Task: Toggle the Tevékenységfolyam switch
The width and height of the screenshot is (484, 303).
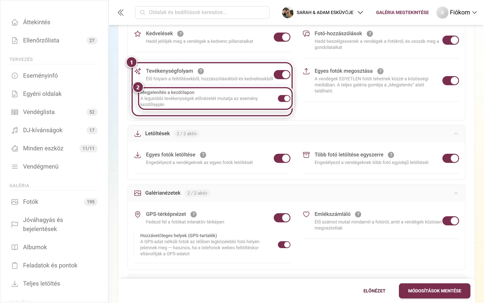Action: [x=282, y=74]
